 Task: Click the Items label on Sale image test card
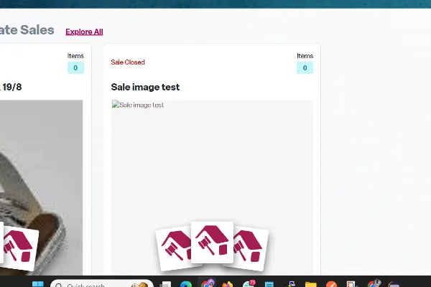[x=305, y=55]
